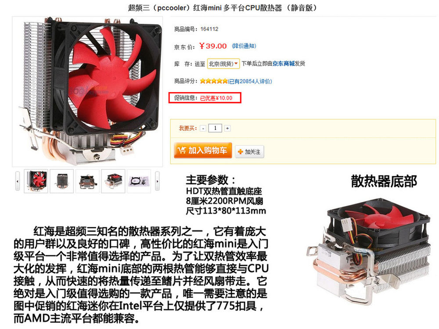Image resolution: width=439 pixels, height=329 pixels.
Task: Add item with 加入购物车 button
Action: (203, 150)
